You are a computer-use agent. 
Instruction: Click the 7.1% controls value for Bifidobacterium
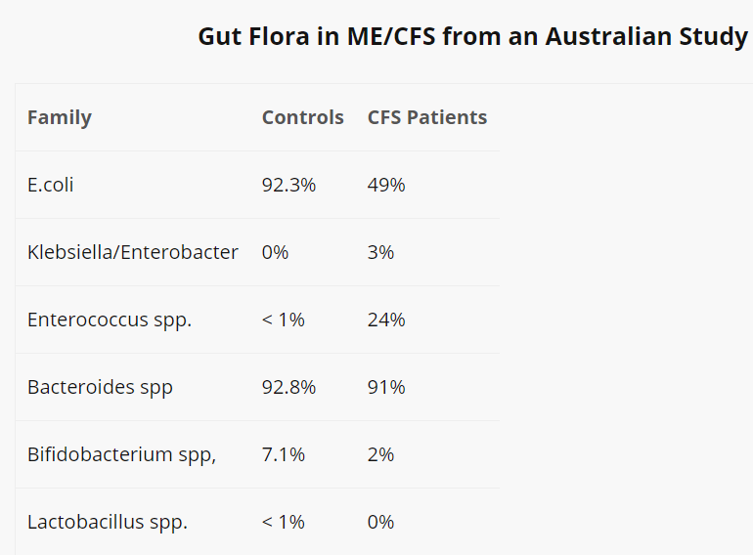click(x=283, y=454)
